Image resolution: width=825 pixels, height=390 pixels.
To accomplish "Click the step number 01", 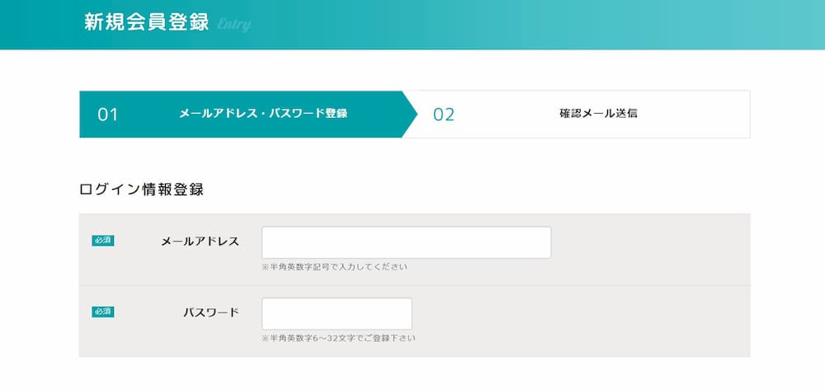I will [x=108, y=115].
